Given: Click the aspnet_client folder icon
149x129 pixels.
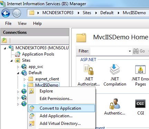Looking at the screenshot, I should pyautogui.click(x=31, y=79).
